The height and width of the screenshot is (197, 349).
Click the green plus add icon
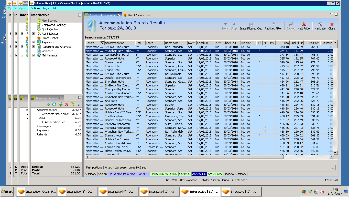click(x=48, y=104)
